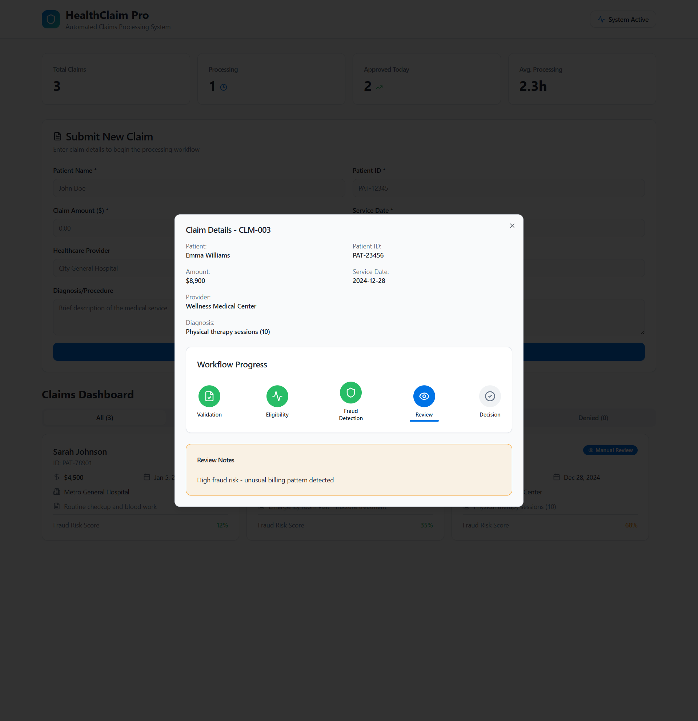698x721 pixels.
Task: Open the All (3) claims tab
Action: coord(104,418)
